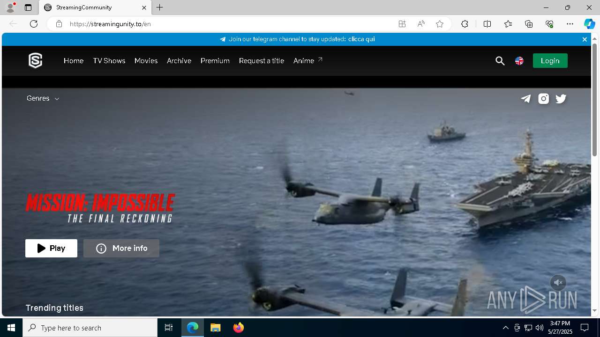
Task: Click the 'clicca qui' Telegram link
Action: coord(361,39)
